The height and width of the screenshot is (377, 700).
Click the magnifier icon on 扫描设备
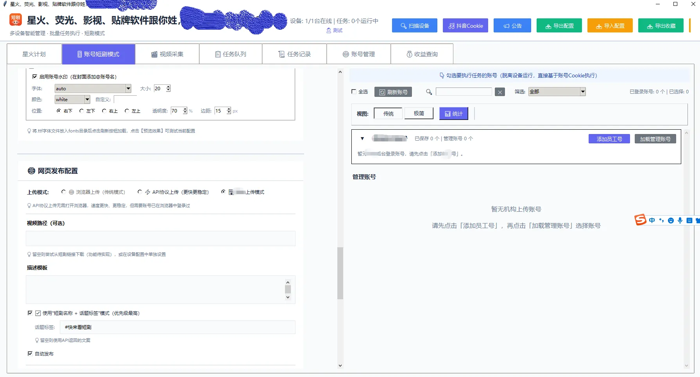point(404,26)
